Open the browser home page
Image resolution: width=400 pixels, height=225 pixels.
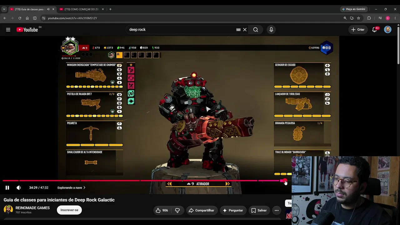(x=27, y=18)
